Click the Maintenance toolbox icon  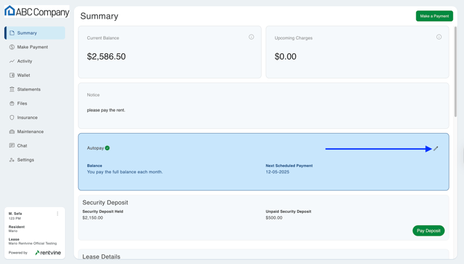click(x=12, y=132)
